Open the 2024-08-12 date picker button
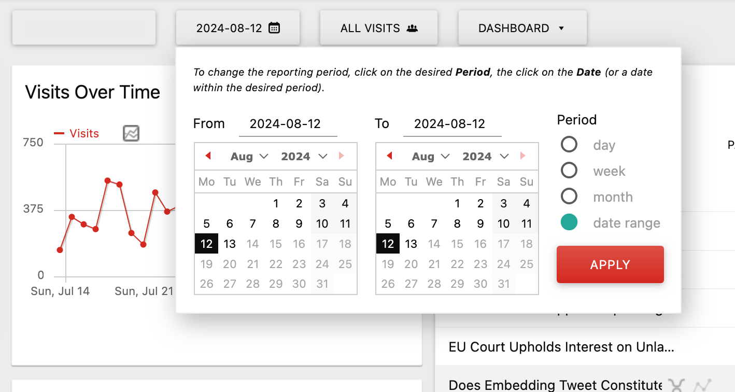Viewport: 735px width, 392px height. 238,28
